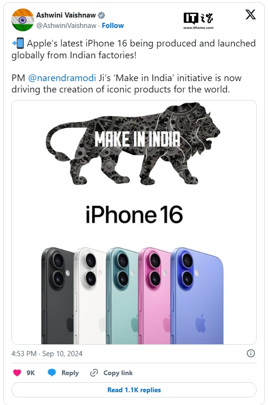The width and height of the screenshot is (268, 405).
Task: Click the phone emoji in the tweet
Action: pos(18,43)
